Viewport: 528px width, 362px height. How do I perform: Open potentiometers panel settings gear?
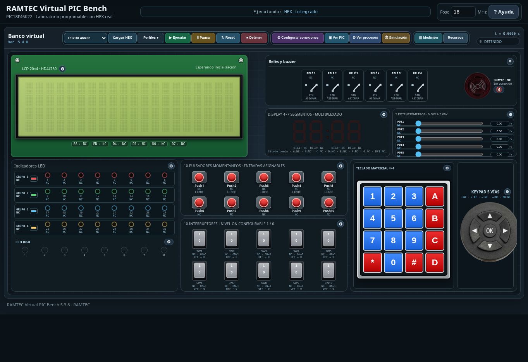tap(510, 114)
